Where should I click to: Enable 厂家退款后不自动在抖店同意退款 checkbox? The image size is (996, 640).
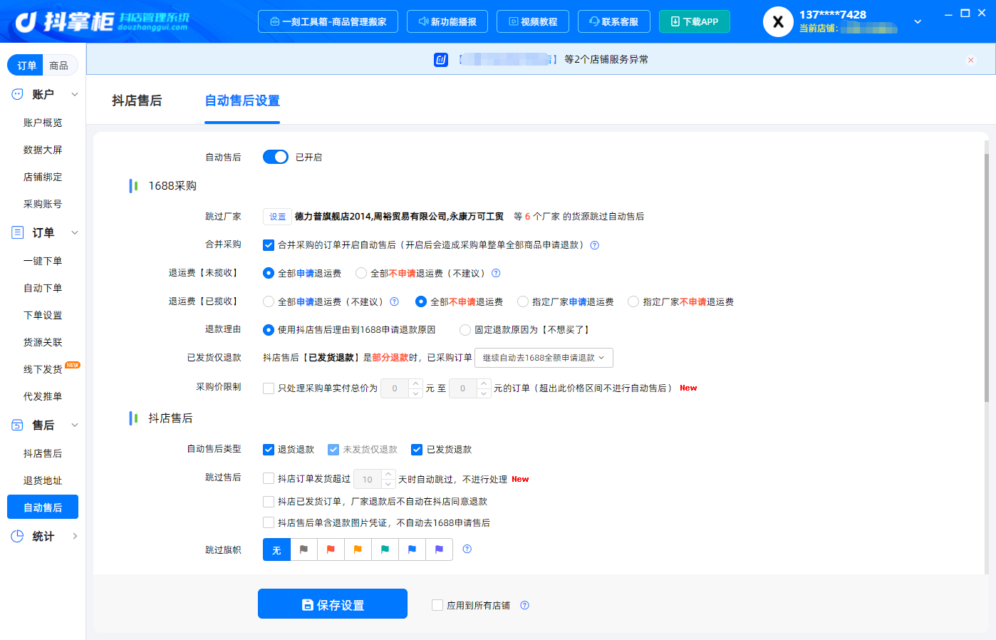[269, 502]
